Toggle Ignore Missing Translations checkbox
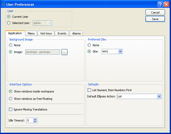This screenshot has height=134, width=171. [x=11, y=109]
